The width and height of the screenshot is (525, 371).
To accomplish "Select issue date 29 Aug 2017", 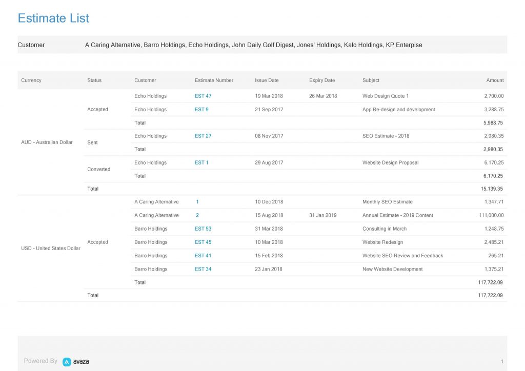I will (x=269, y=162).
